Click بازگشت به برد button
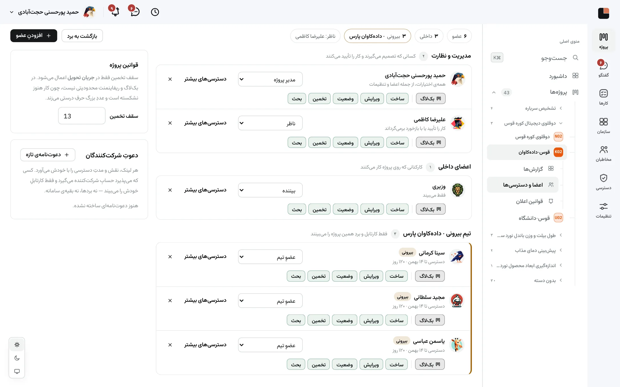 (x=82, y=36)
